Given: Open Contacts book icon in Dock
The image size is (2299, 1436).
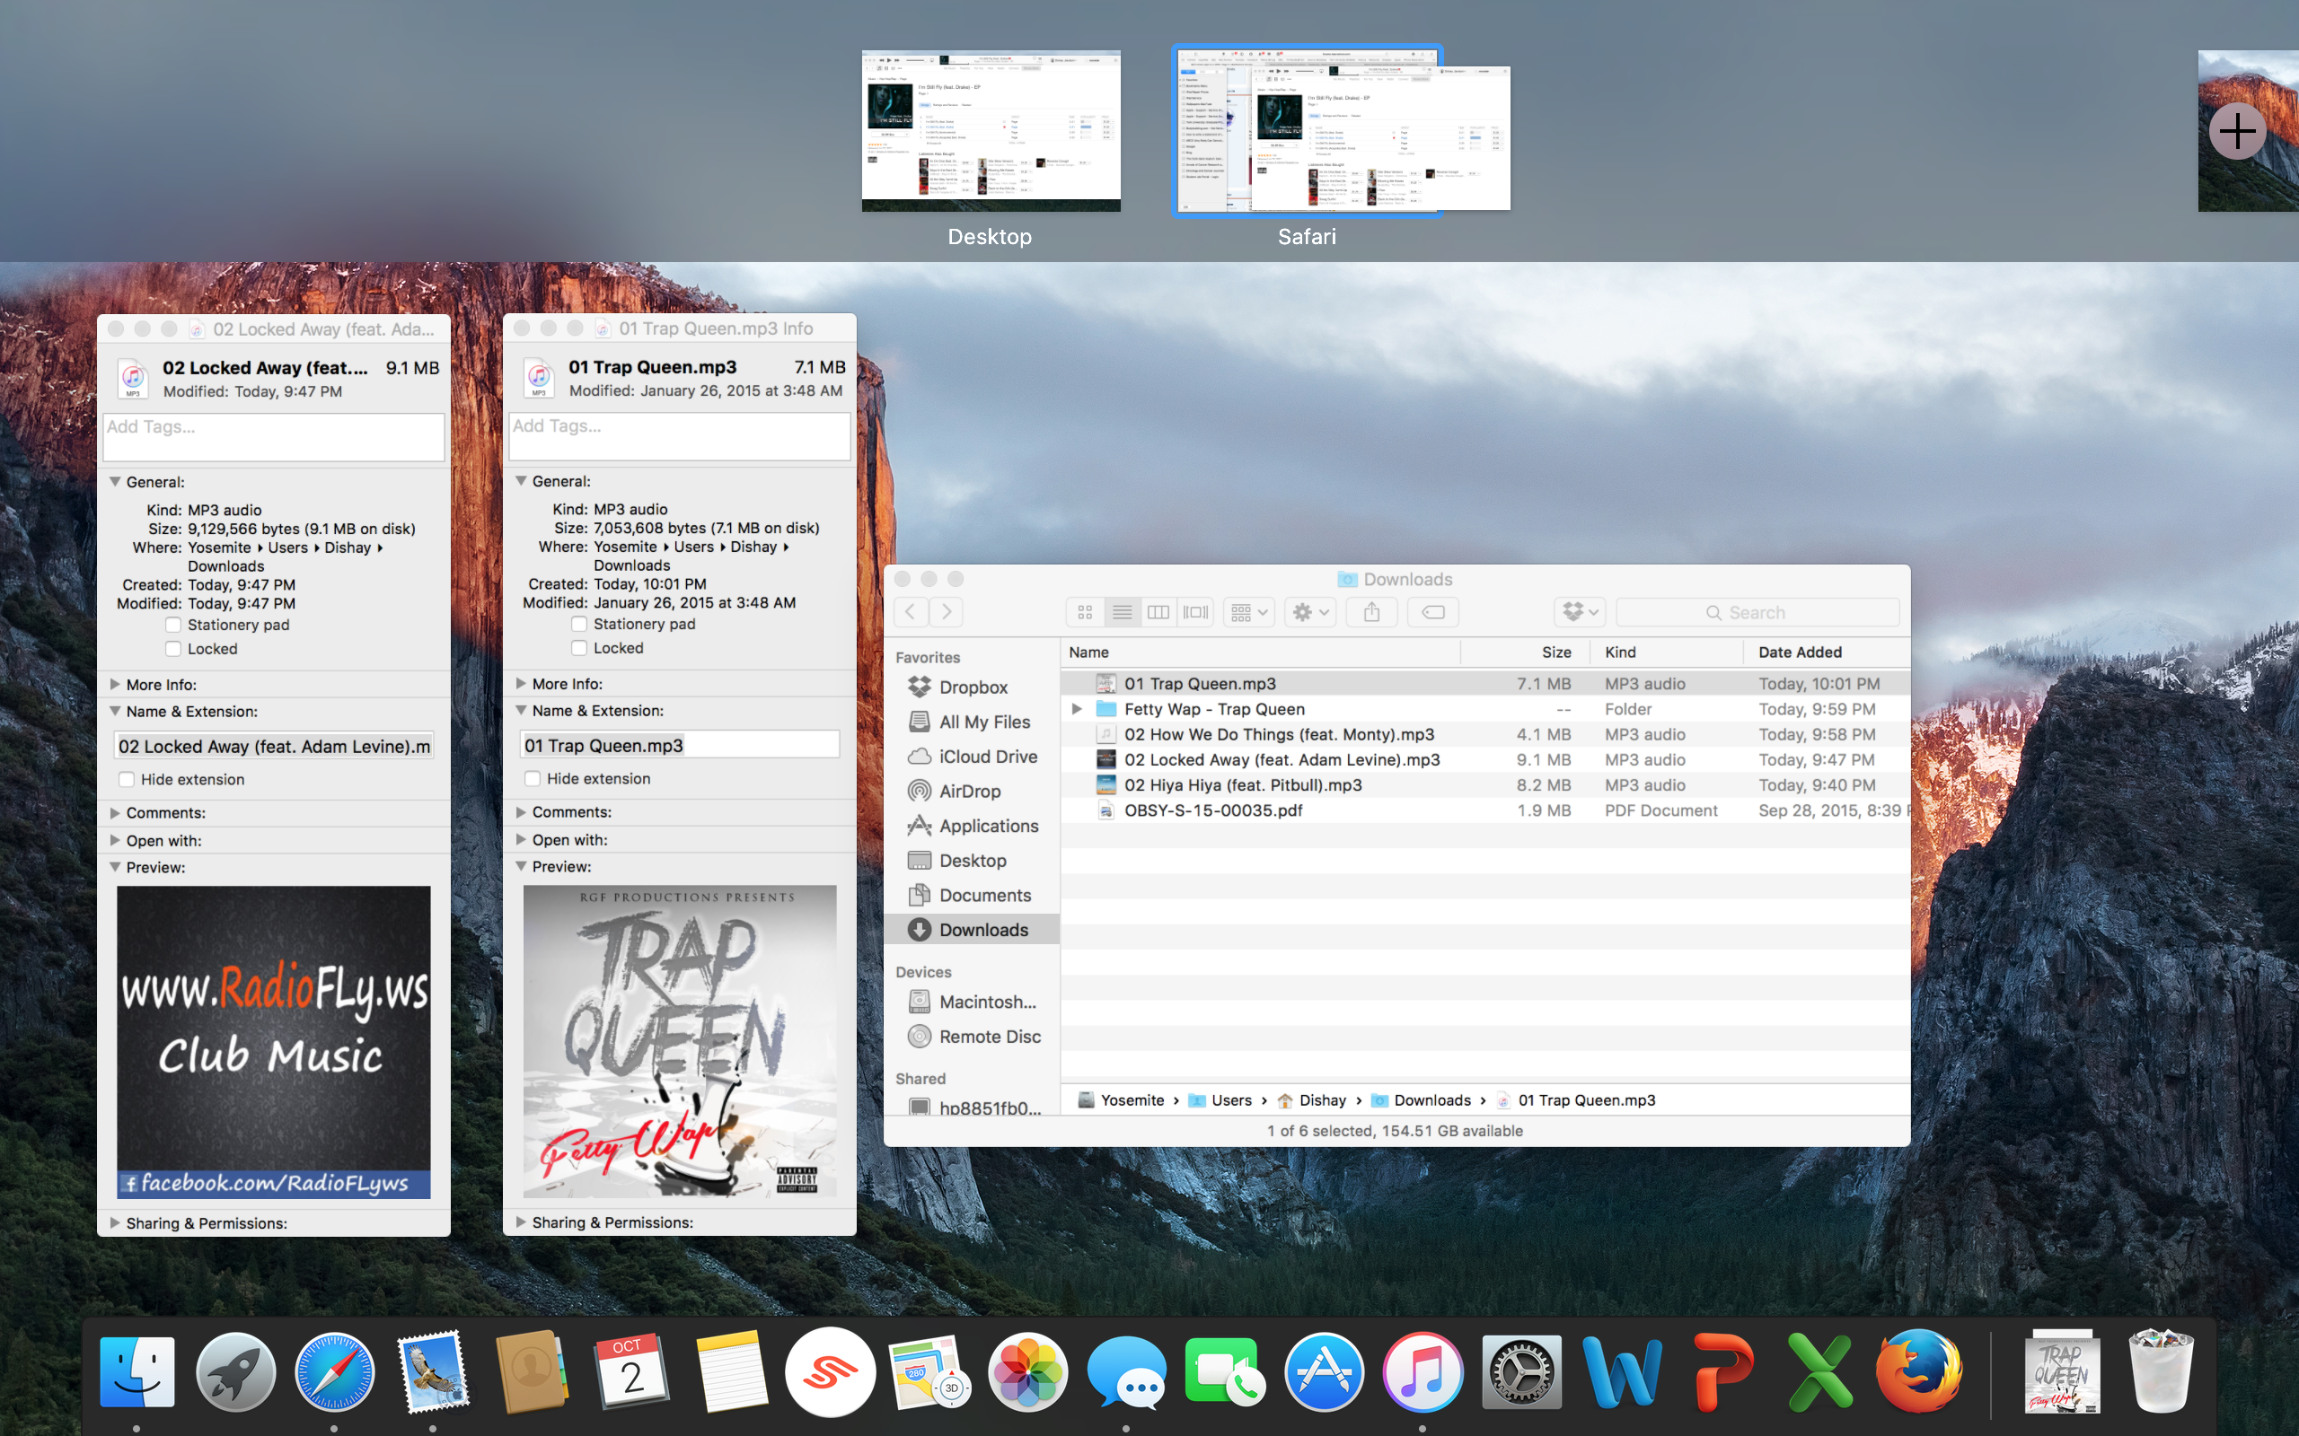Looking at the screenshot, I should 532,1372.
